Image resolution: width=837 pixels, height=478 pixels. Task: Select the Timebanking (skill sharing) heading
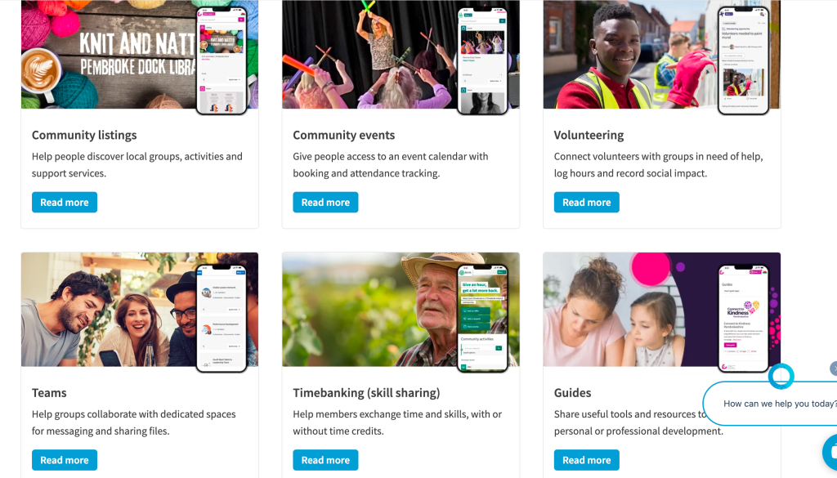pyautogui.click(x=367, y=393)
